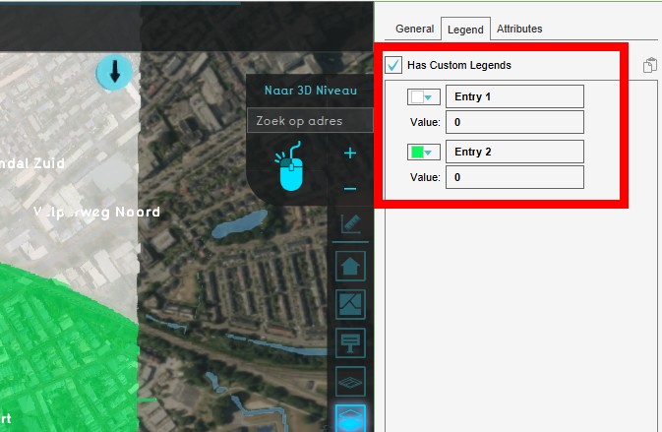The width and height of the screenshot is (662, 432).
Task: Click the blue down-arrow compass icon
Action: 114,71
